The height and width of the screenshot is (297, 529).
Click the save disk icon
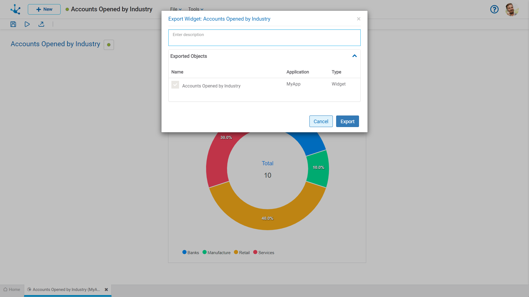point(13,24)
